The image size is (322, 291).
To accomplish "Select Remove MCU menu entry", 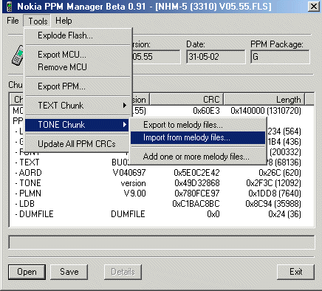I will click(x=78, y=67).
